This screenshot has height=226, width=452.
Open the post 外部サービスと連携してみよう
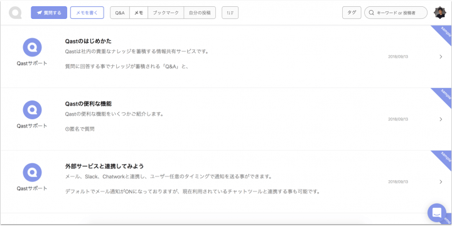tap(104, 166)
